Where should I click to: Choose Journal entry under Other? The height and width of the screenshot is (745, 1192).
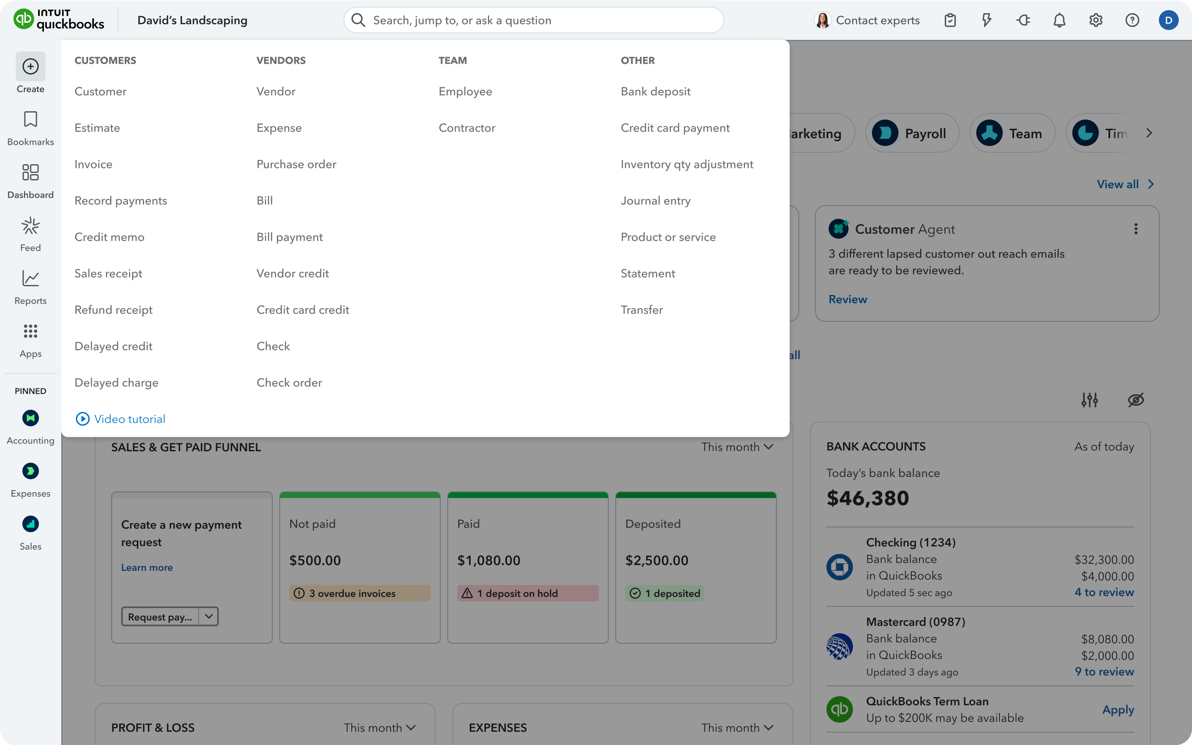[655, 201]
